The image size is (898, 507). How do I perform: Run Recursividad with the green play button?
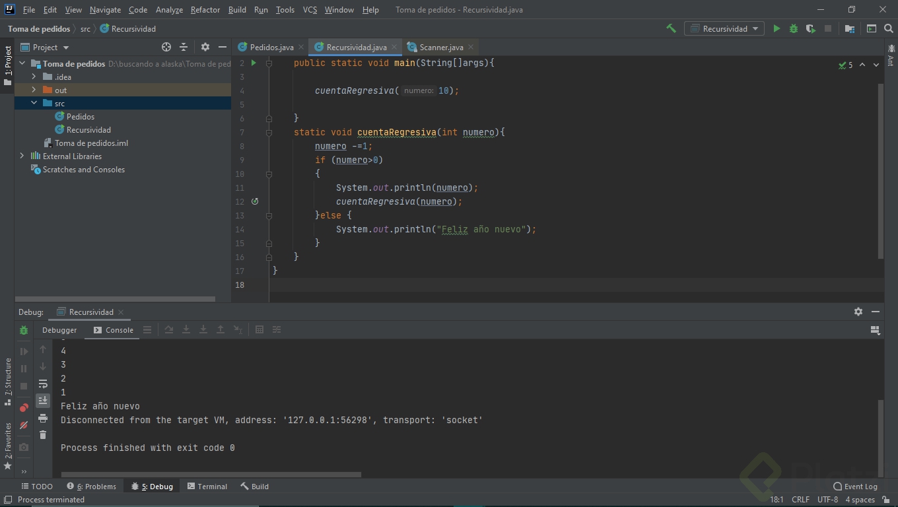[x=777, y=28]
